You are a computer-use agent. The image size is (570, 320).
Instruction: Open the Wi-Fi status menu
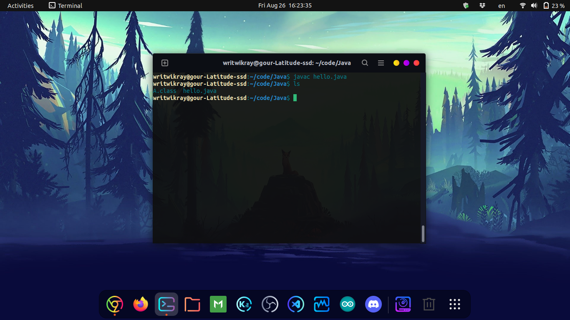click(x=522, y=5)
